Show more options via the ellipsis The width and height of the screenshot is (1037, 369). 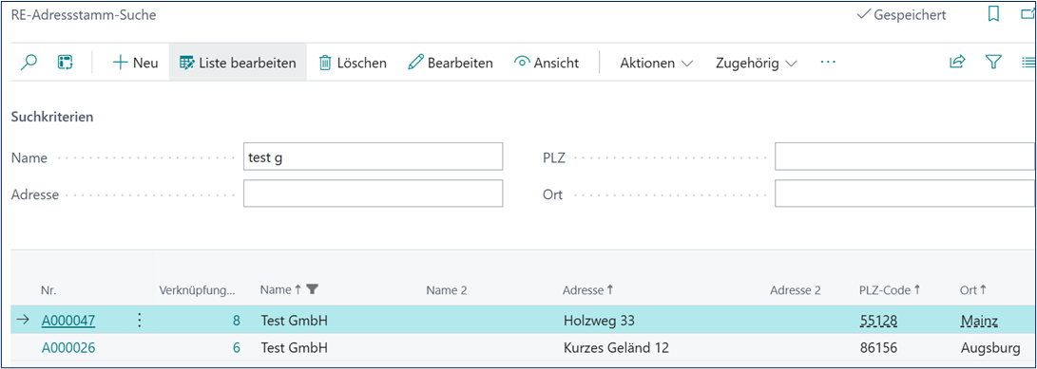click(828, 62)
